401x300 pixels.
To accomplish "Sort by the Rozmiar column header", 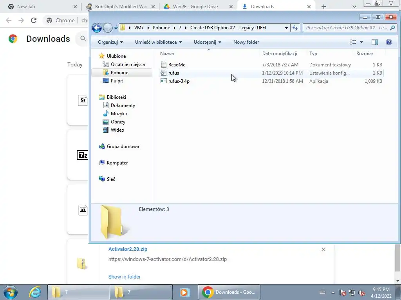I will [x=369, y=53].
